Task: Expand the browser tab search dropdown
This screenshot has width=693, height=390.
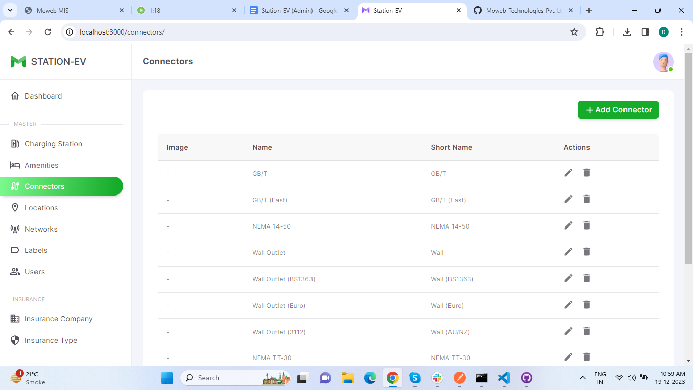Action: [x=10, y=10]
